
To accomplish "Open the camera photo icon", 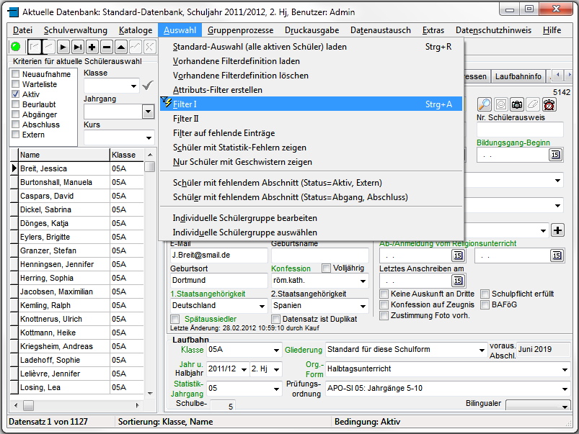I will [x=517, y=105].
